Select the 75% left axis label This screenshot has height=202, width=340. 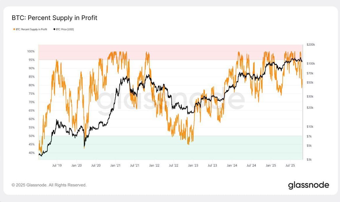click(31, 94)
